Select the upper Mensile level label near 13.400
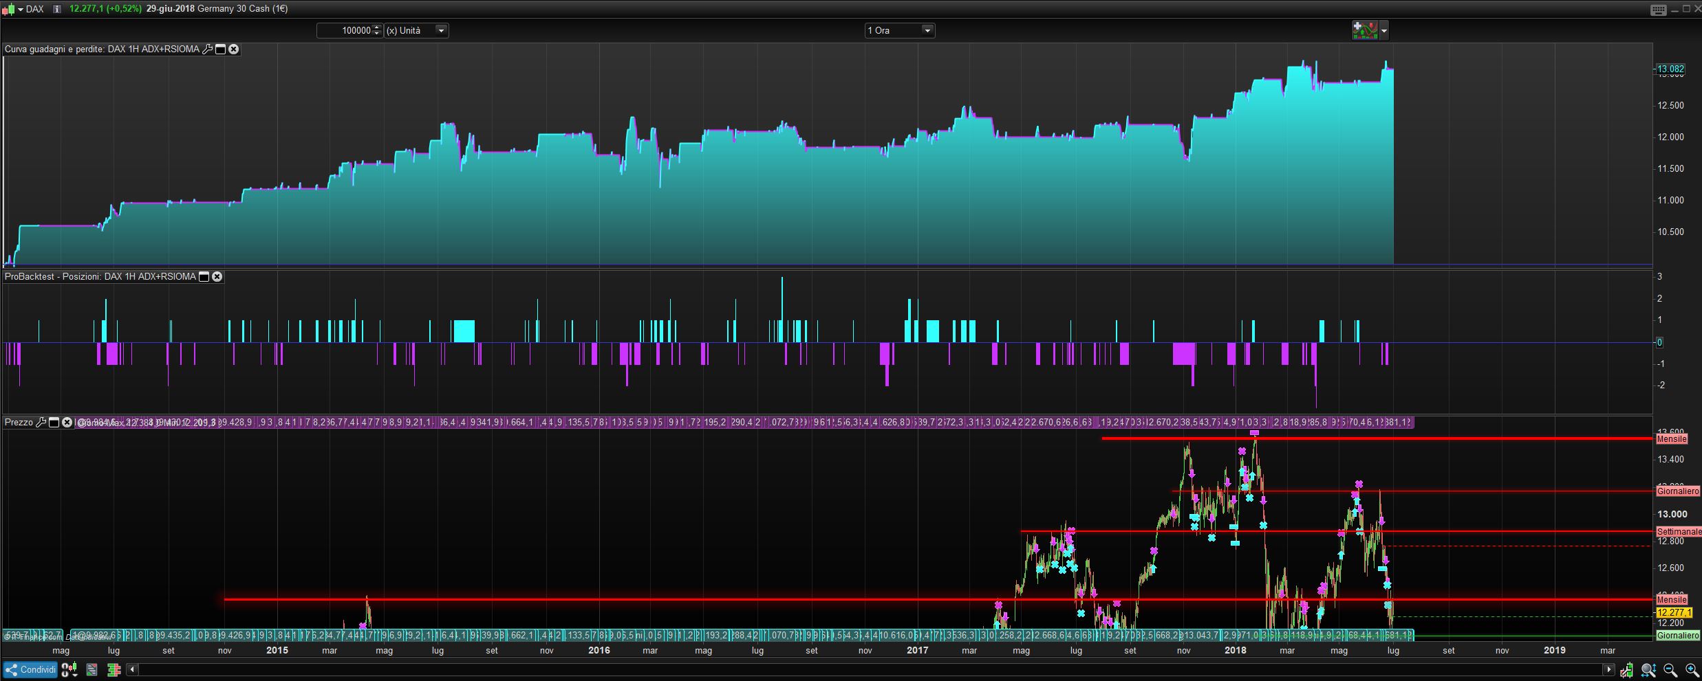Screen dimensions: 1702x681 coord(1672,439)
